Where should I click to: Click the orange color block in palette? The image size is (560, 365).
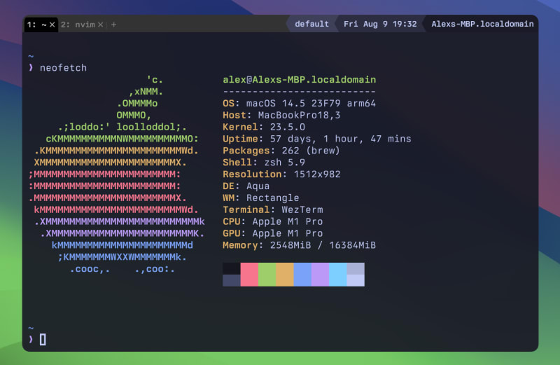tap(284, 275)
